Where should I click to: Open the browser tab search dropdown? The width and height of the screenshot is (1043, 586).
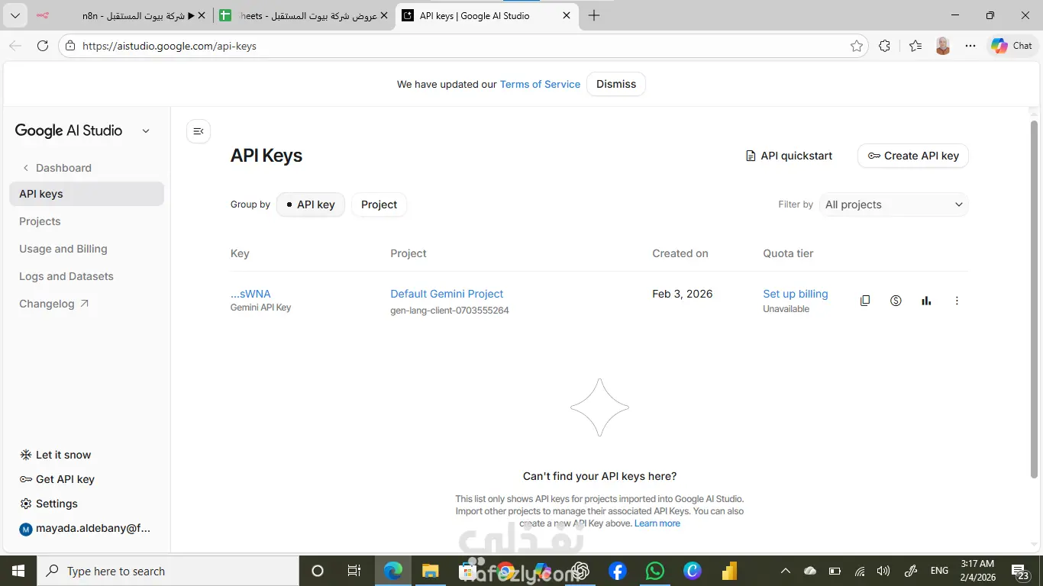(15, 15)
